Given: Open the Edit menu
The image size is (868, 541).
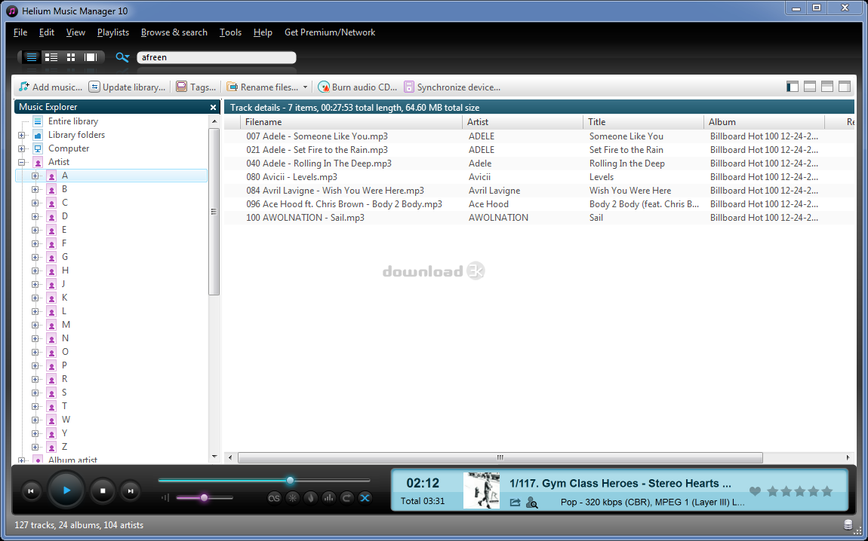Looking at the screenshot, I should coord(47,32).
